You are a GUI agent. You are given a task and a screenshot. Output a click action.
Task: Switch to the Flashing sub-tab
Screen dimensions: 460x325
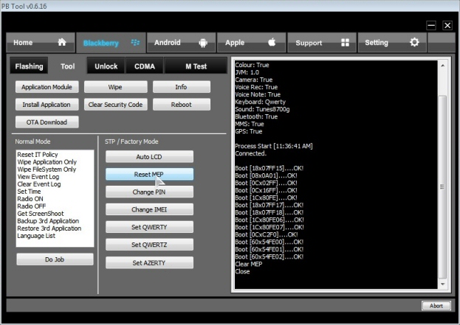tap(29, 66)
